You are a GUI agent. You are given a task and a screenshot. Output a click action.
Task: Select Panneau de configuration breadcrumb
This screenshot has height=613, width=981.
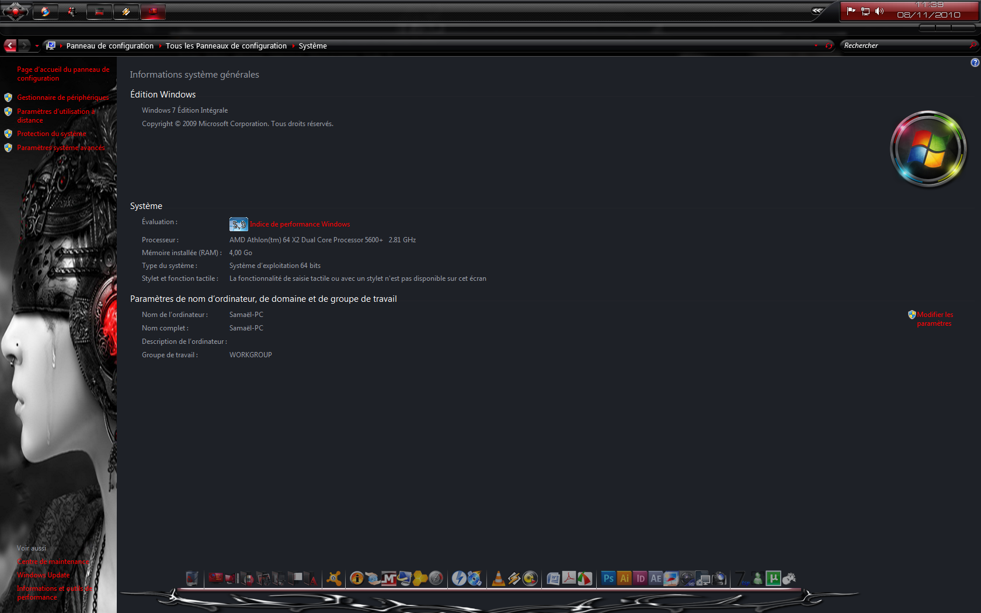click(110, 46)
